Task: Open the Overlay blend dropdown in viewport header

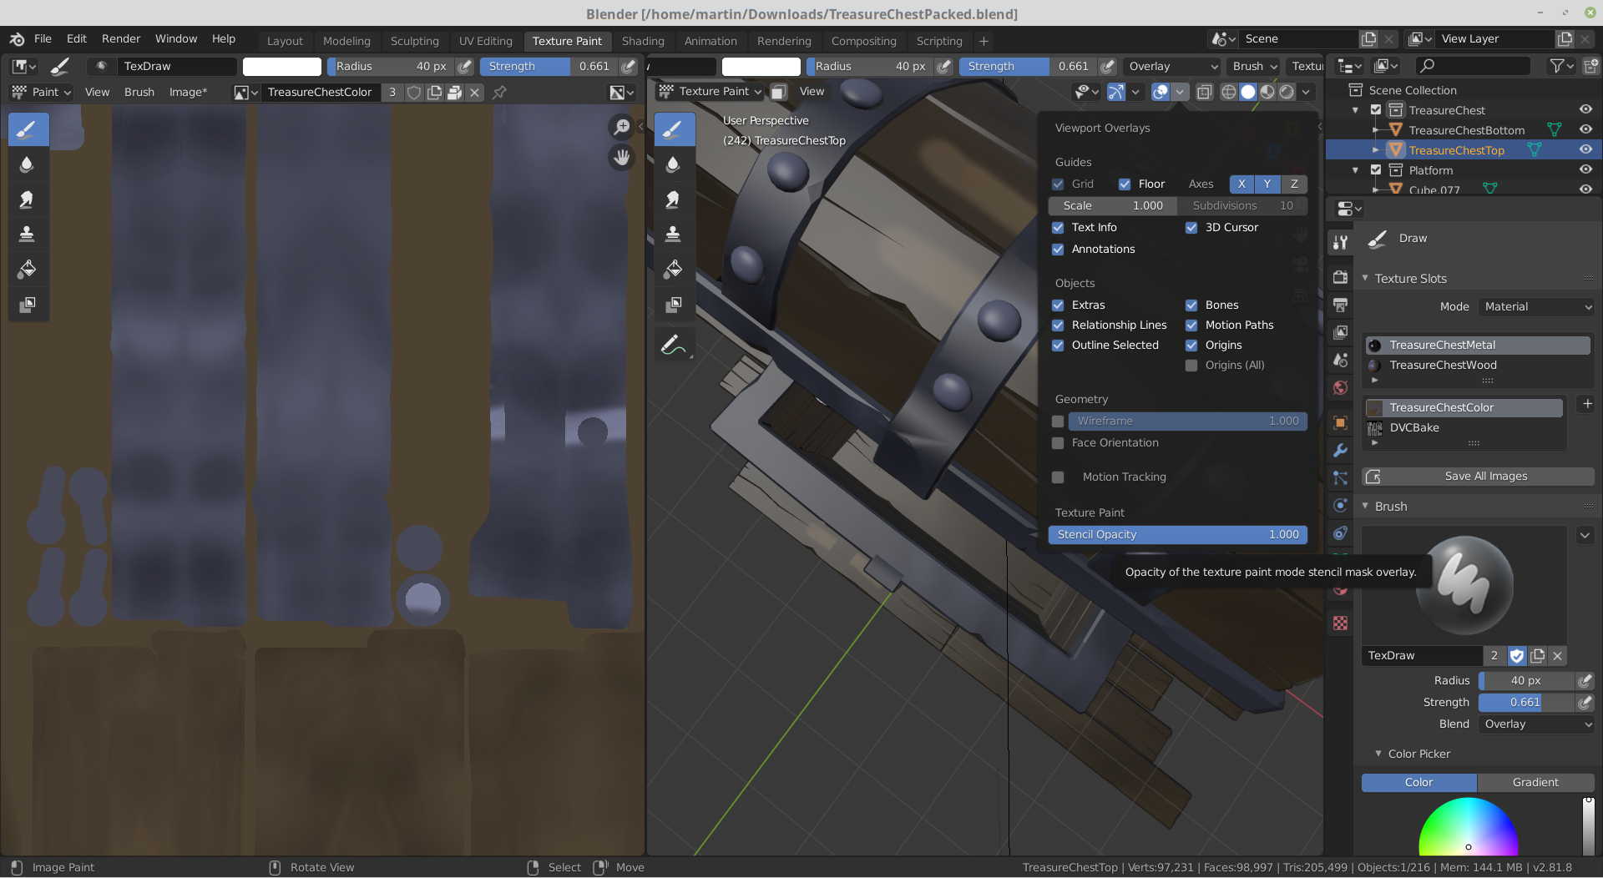Action: pyautogui.click(x=1173, y=67)
